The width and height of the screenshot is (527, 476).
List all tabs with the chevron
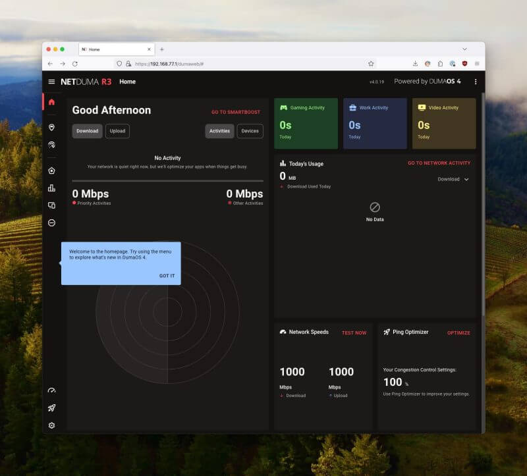pos(464,49)
